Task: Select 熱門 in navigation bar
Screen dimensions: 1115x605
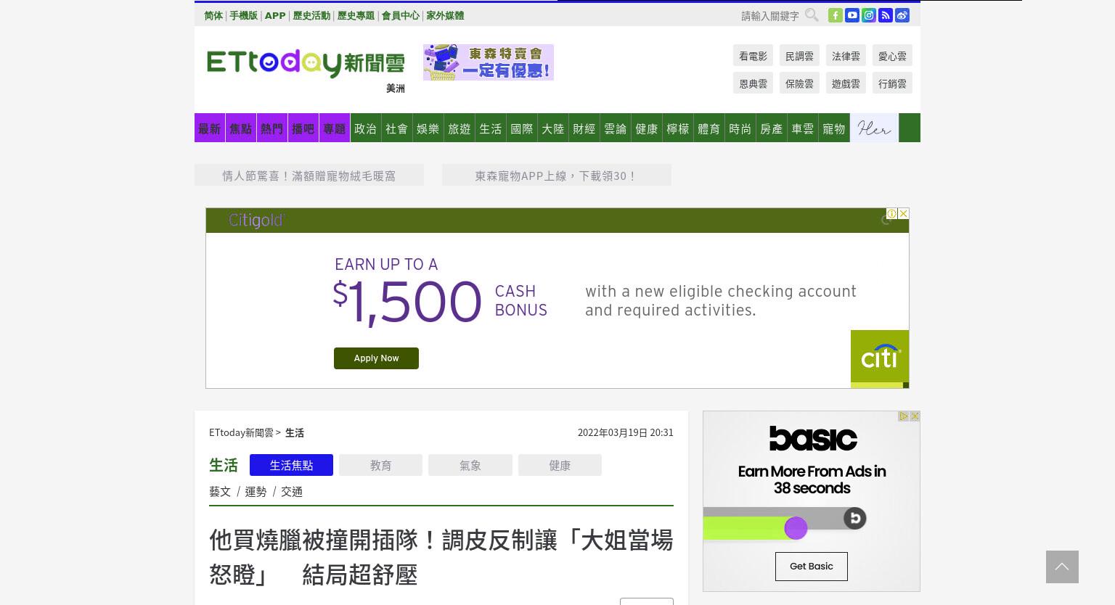Action: click(x=272, y=128)
